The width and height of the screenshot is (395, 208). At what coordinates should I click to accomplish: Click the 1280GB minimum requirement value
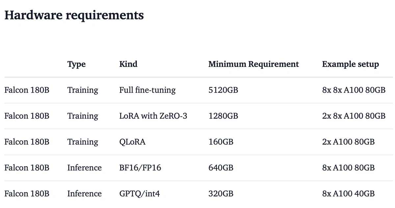click(x=223, y=116)
